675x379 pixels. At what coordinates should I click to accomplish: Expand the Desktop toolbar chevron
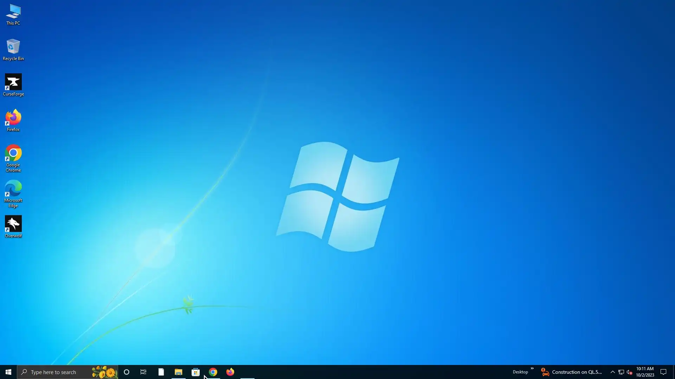tap(532, 369)
